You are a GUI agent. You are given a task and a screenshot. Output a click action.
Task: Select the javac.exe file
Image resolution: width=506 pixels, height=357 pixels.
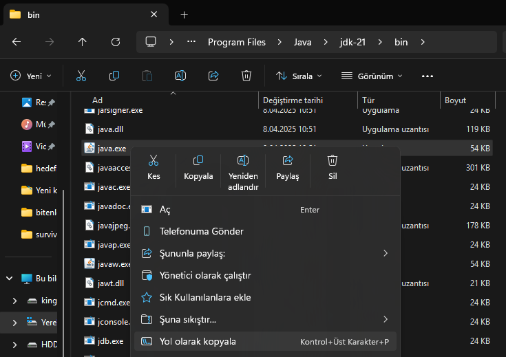coord(107,187)
